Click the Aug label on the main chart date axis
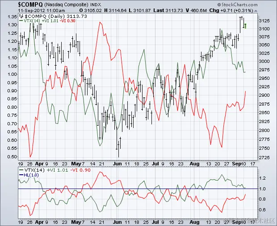The height and width of the screenshot is (226, 277). pyautogui.click(x=194, y=164)
